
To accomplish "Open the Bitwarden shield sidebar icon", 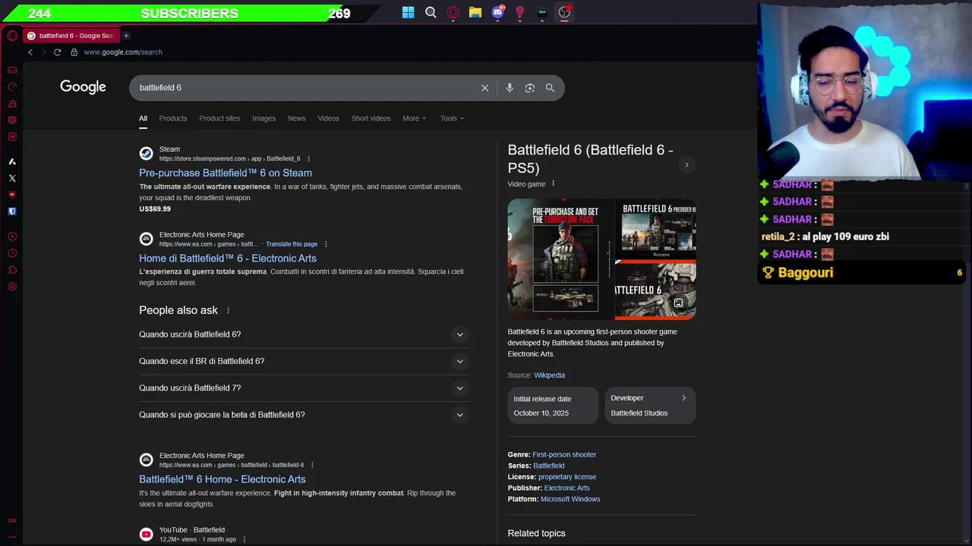I will 12,212.
